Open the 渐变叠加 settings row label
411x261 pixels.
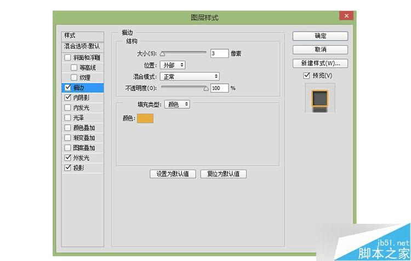[x=84, y=138]
